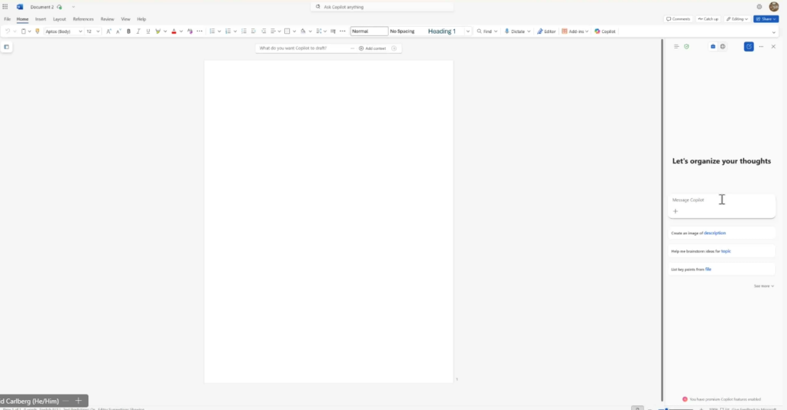
Task: Open the Comments pane button
Action: click(x=678, y=18)
